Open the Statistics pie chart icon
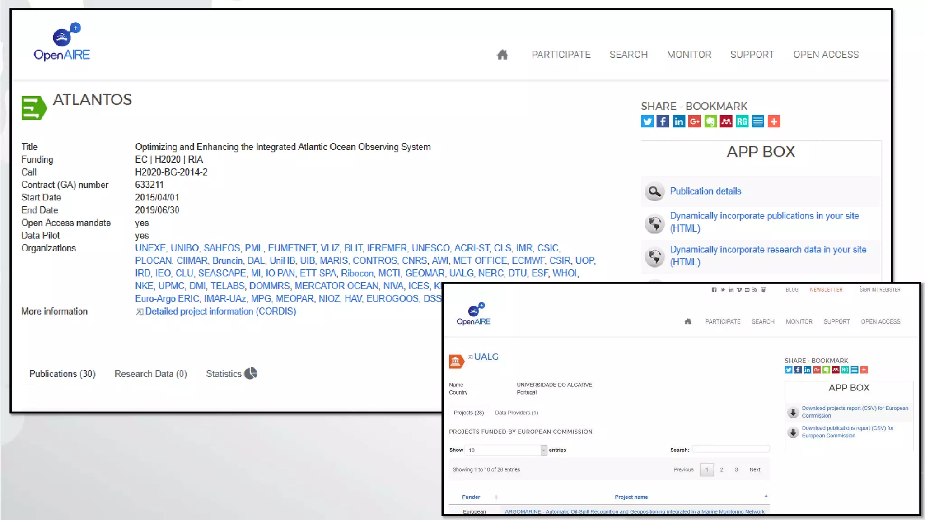The height and width of the screenshot is (520, 925). [251, 373]
